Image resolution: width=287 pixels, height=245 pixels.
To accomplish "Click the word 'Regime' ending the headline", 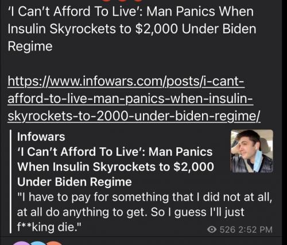I will click(30, 47).
